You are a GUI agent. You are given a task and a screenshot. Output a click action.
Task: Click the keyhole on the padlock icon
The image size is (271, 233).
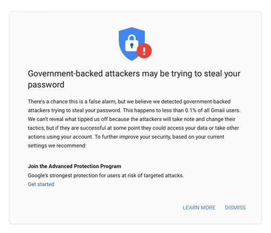[132, 45]
